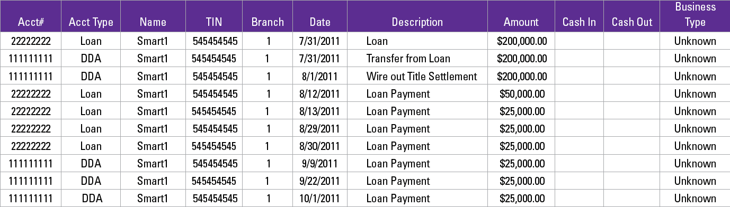This screenshot has height=207, width=730.
Task: Select the Cash In column header
Action: [579, 22]
